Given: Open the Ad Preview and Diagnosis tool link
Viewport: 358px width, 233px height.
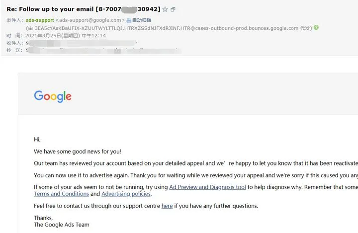Looking at the screenshot, I should pyautogui.click(x=207, y=187).
